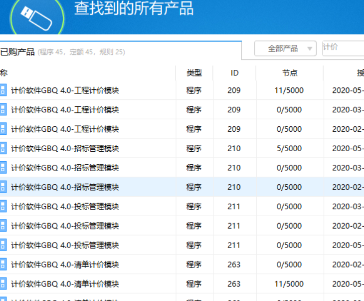
Task: Click row icon of highlighted 招标管理模块 dated 2020-02
Action: click(x=3, y=187)
